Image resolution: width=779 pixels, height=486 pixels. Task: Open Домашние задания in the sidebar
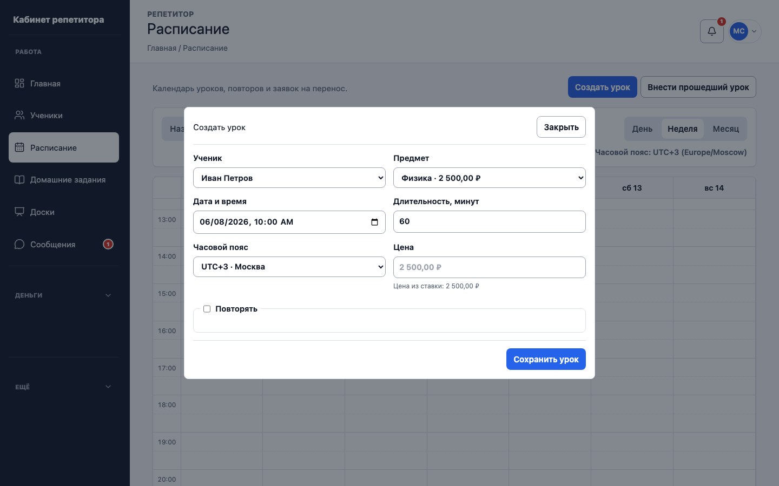point(64,180)
